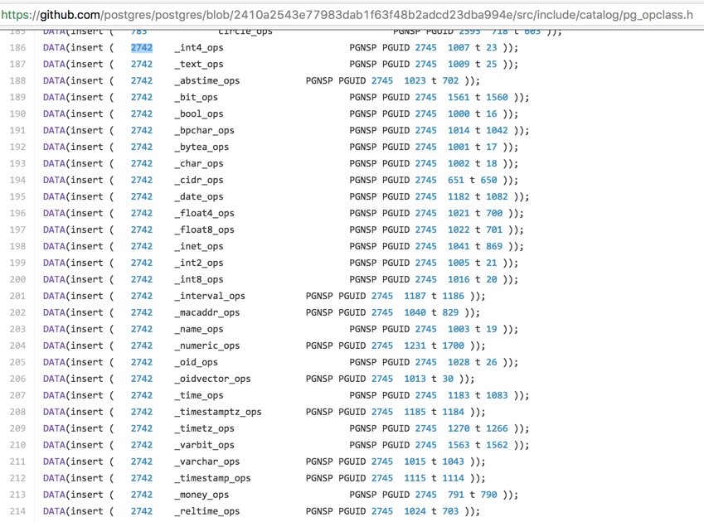Click the _bool_ops identifier

[199, 114]
